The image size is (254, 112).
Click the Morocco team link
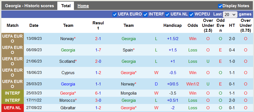point(67,100)
